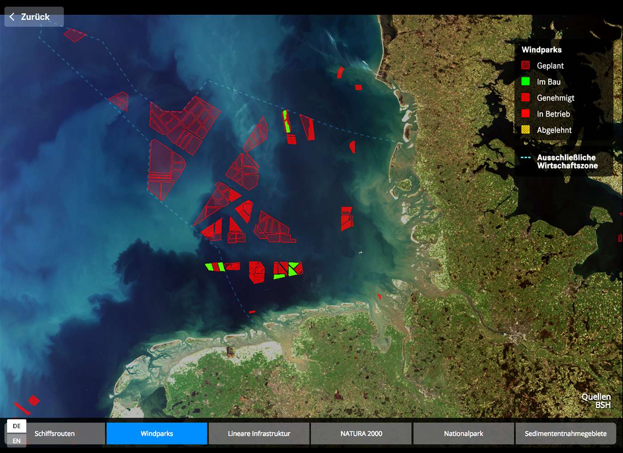The image size is (623, 453).
Task: Switch language to DE
Action: tap(16, 426)
